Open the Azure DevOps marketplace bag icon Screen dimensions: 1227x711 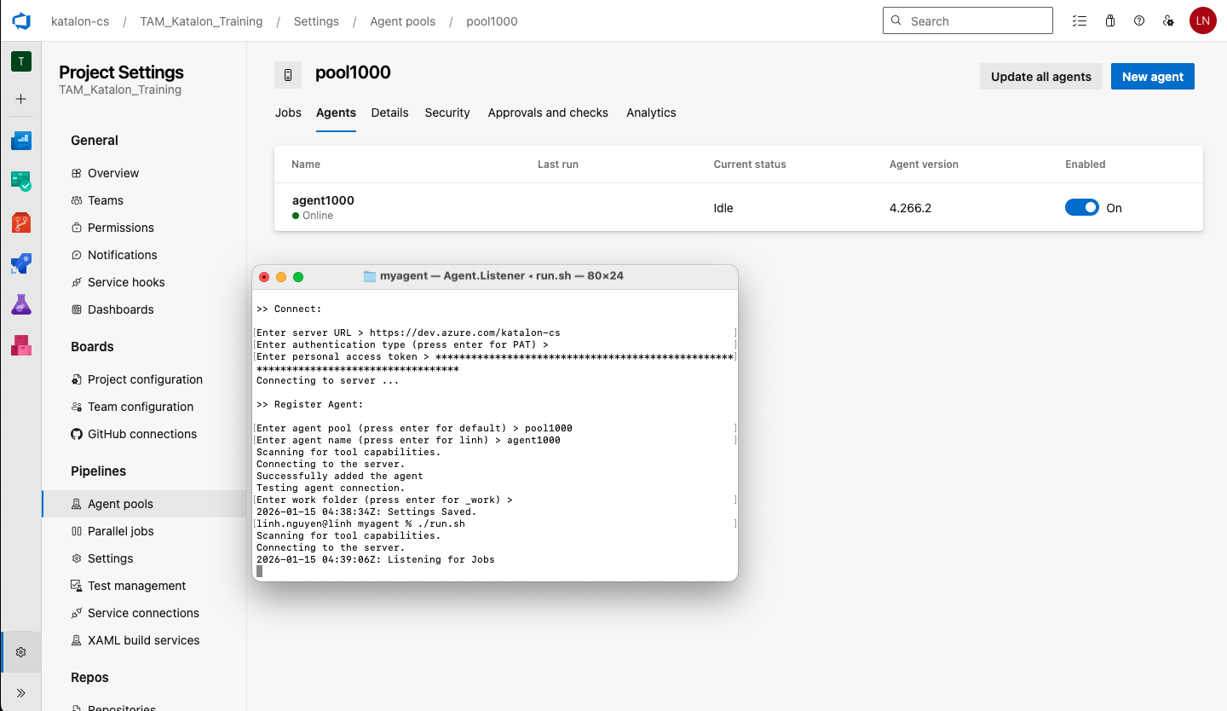click(1109, 20)
